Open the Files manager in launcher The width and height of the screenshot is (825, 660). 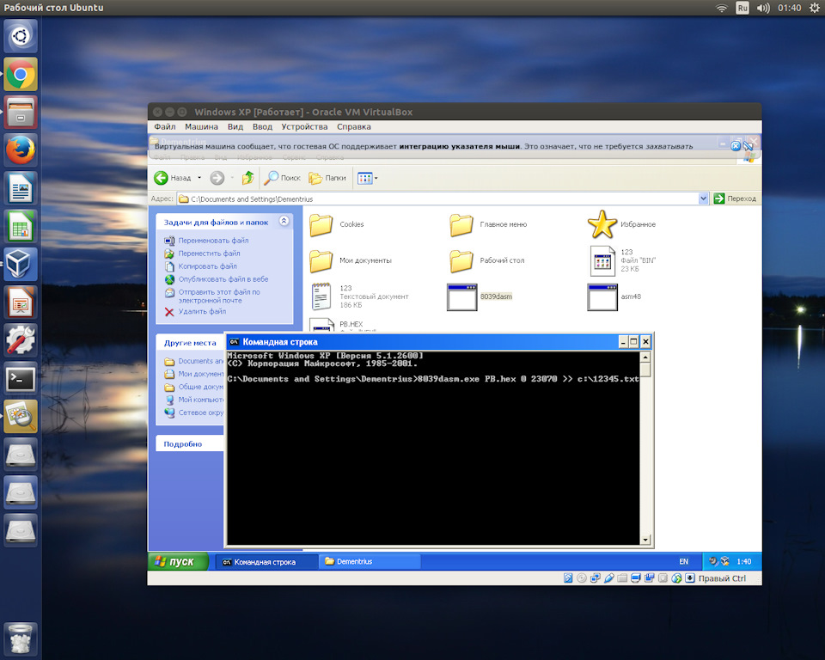(x=21, y=112)
